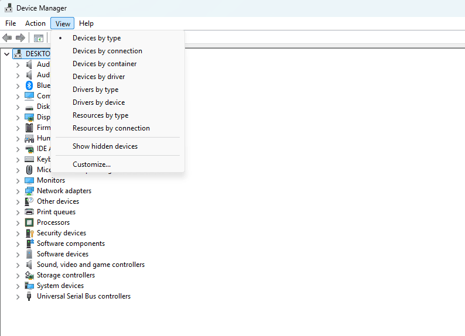Select the Software devices label

(63, 254)
